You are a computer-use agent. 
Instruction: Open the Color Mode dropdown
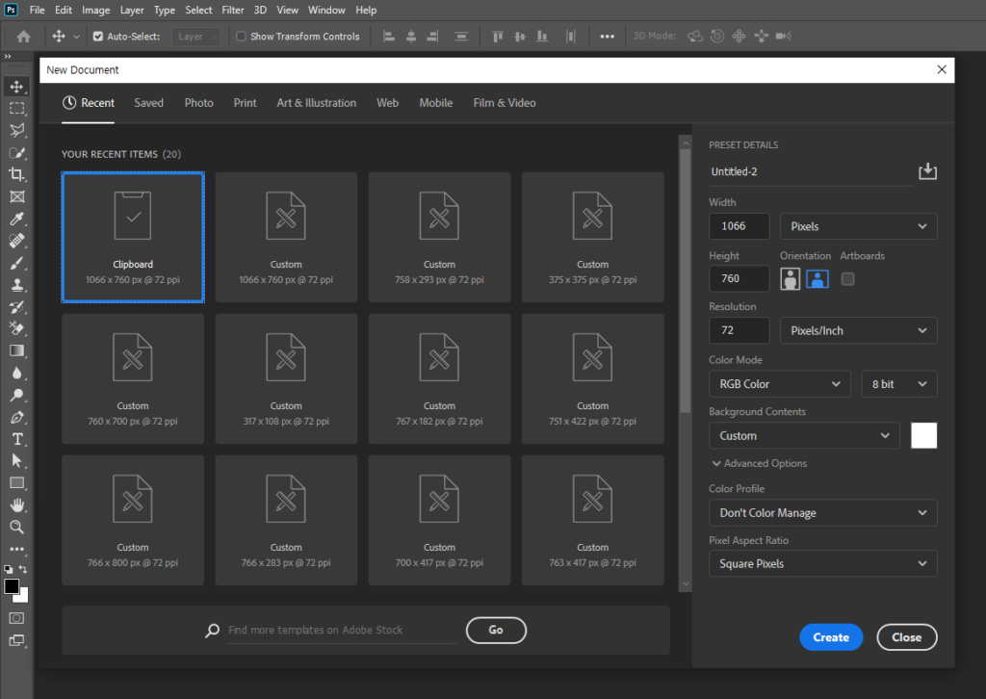(780, 384)
